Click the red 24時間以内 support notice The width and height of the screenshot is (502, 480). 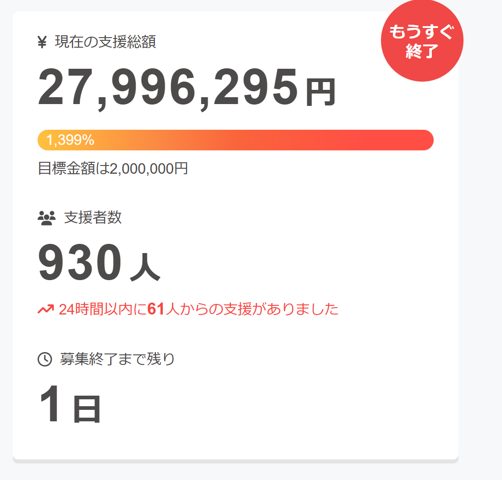click(x=199, y=309)
